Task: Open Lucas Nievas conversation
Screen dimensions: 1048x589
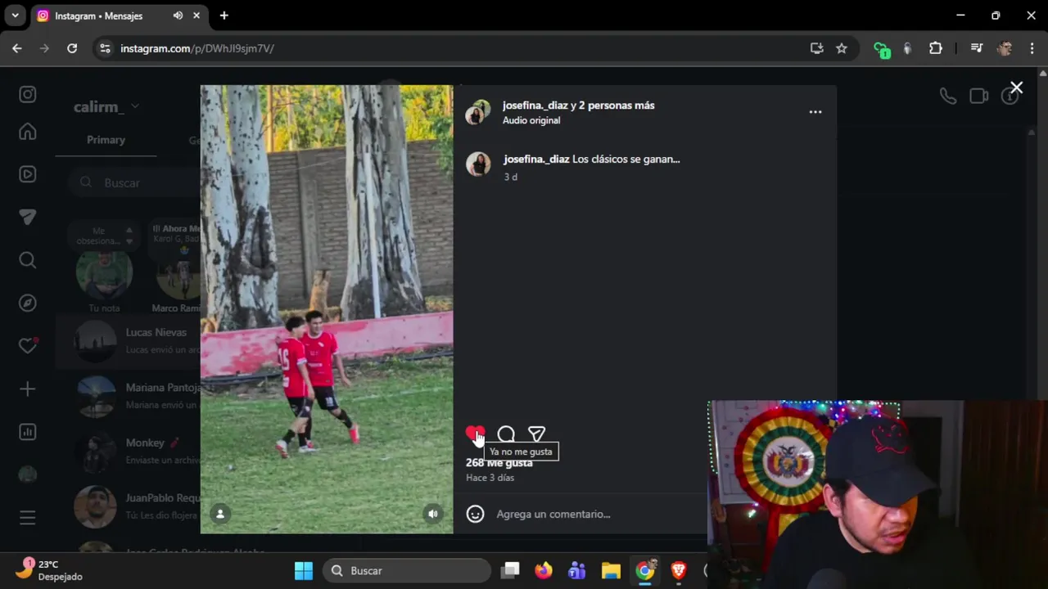Action: click(x=129, y=340)
